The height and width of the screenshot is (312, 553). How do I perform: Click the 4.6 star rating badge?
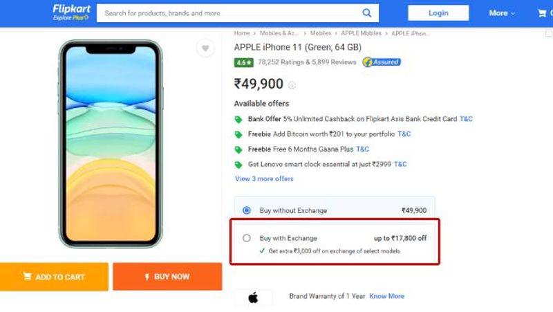(x=243, y=62)
